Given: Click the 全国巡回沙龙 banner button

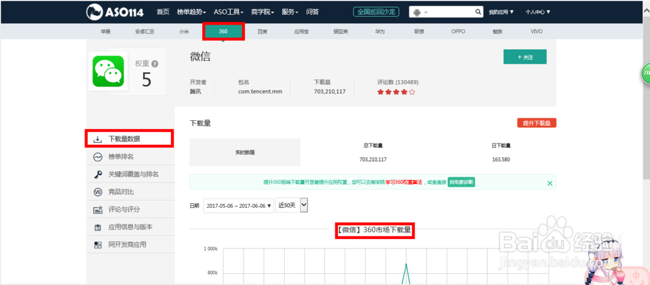Looking at the screenshot, I should (x=376, y=12).
